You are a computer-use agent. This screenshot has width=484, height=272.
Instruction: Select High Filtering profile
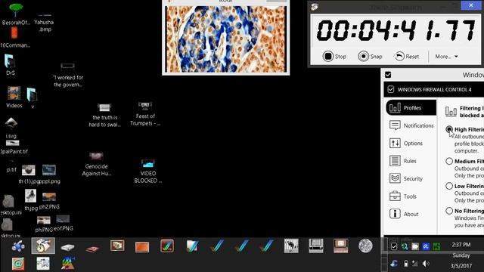click(x=449, y=129)
